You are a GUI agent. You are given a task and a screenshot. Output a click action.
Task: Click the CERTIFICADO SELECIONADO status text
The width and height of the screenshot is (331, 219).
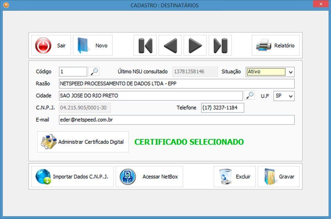point(189,142)
